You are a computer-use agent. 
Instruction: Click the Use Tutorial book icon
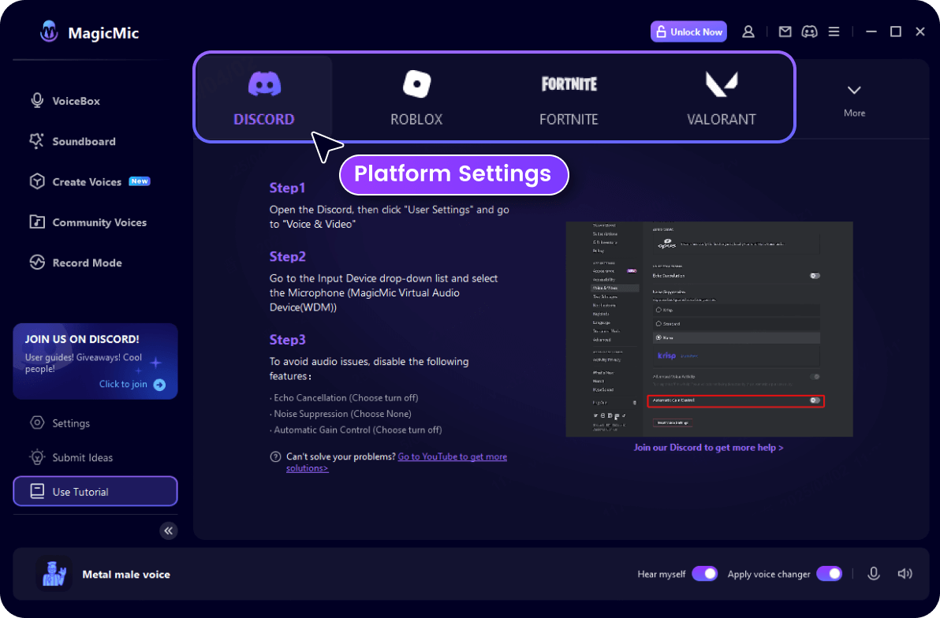point(37,492)
